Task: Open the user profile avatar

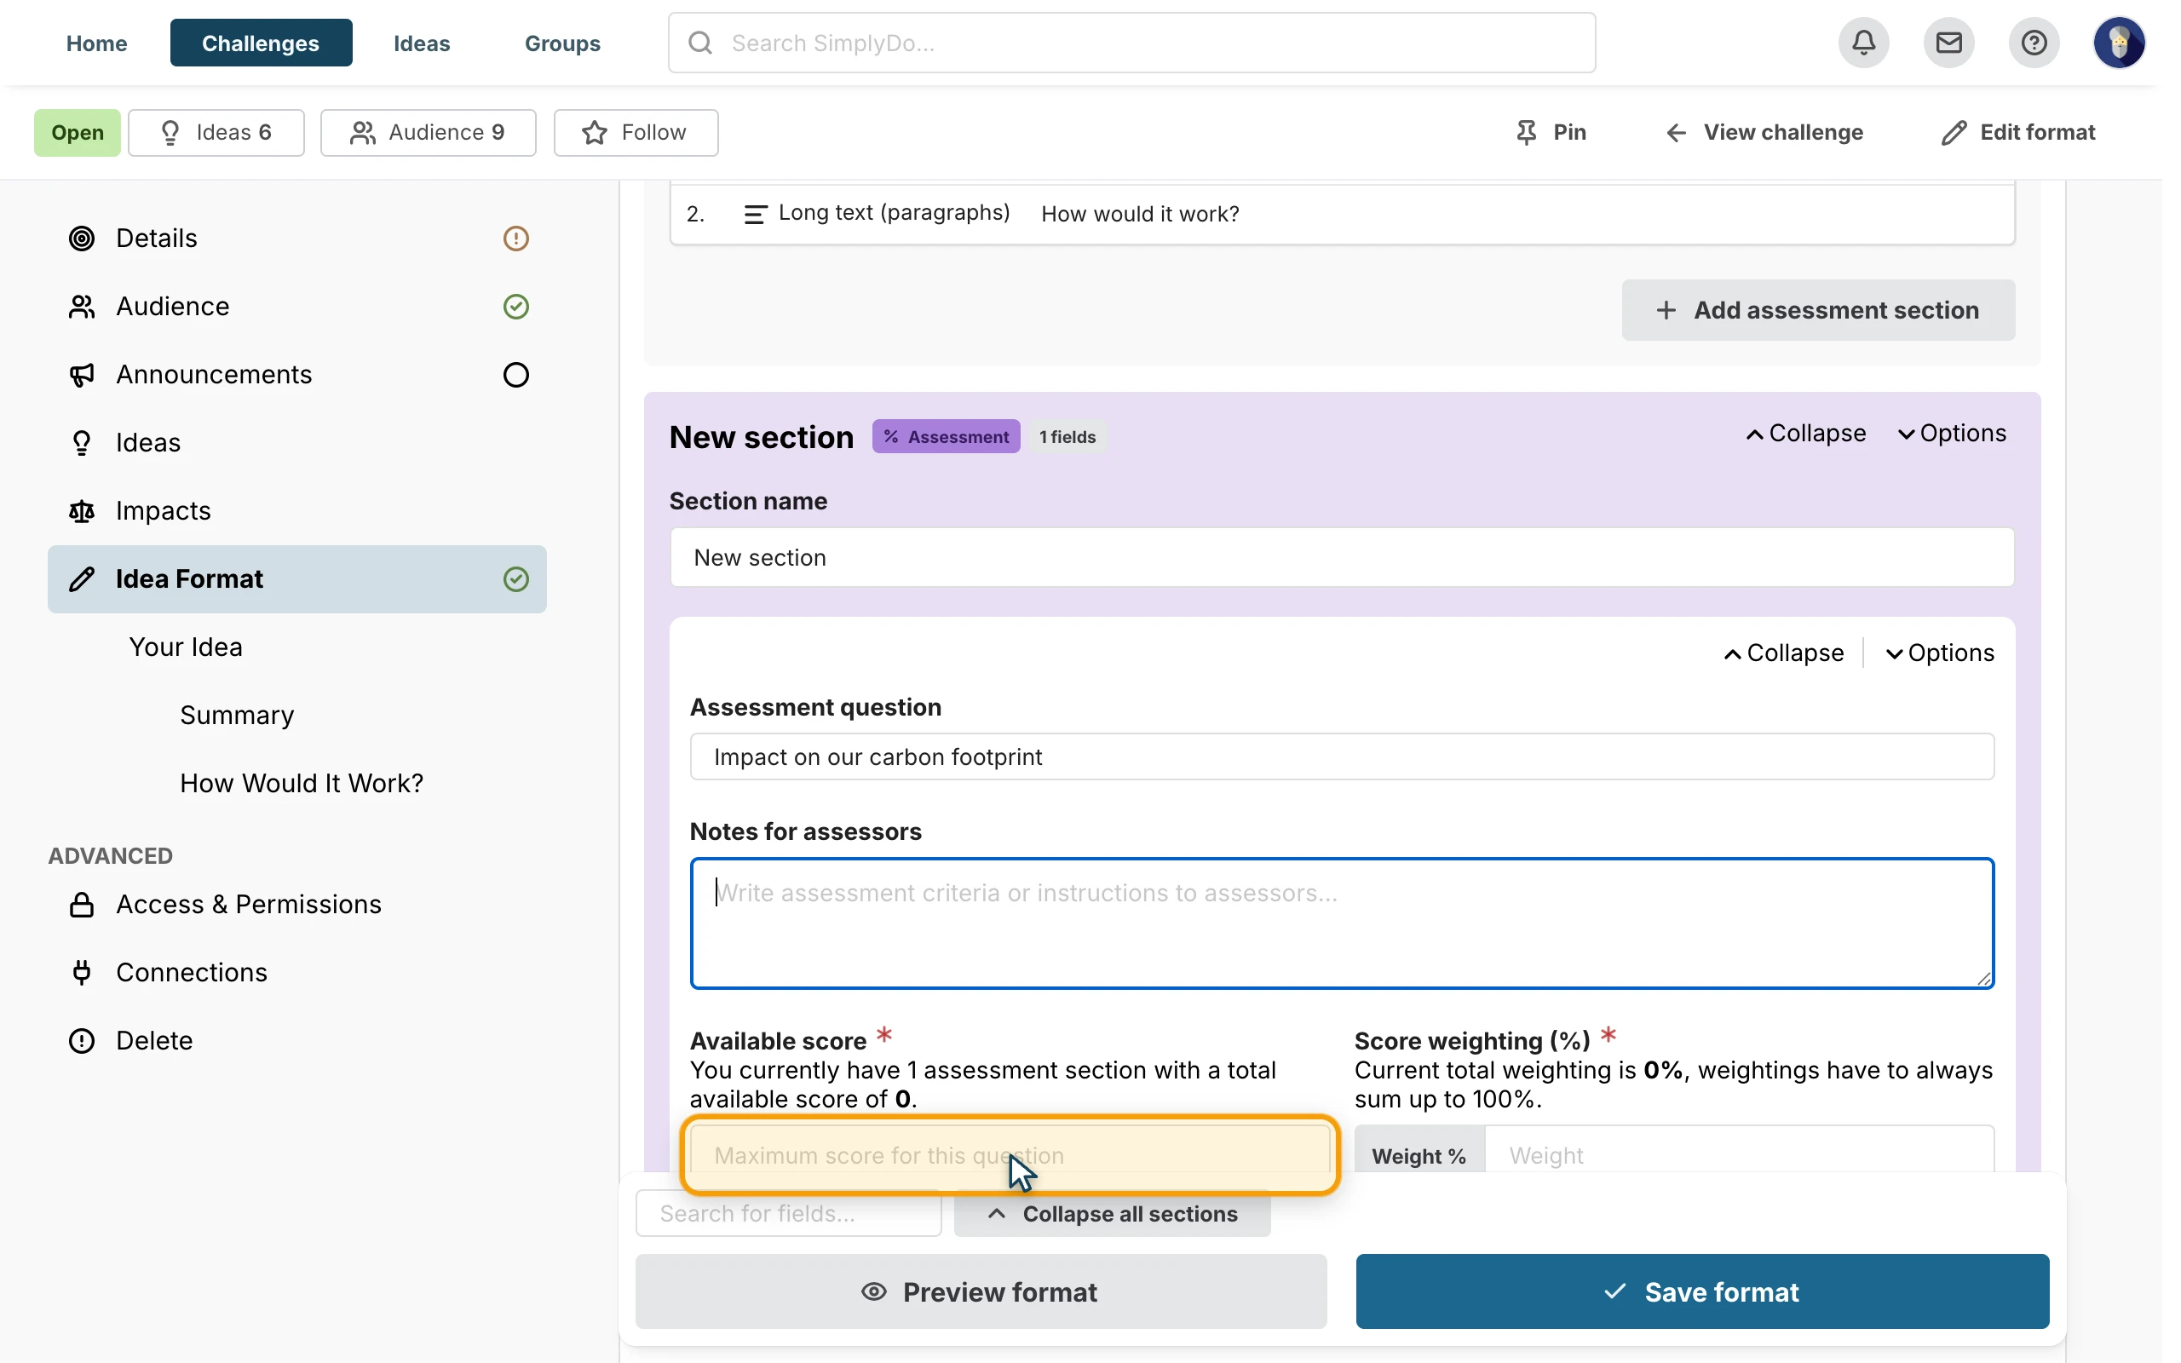Action: coord(2119,43)
